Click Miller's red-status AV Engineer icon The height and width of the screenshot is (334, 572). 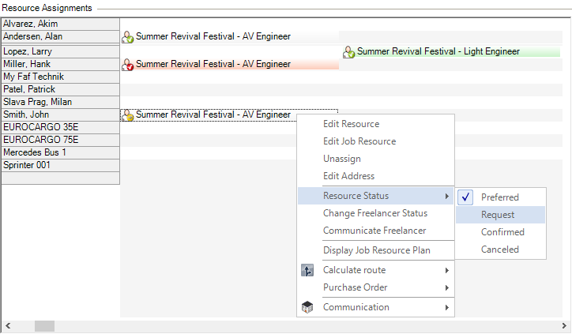pos(127,64)
